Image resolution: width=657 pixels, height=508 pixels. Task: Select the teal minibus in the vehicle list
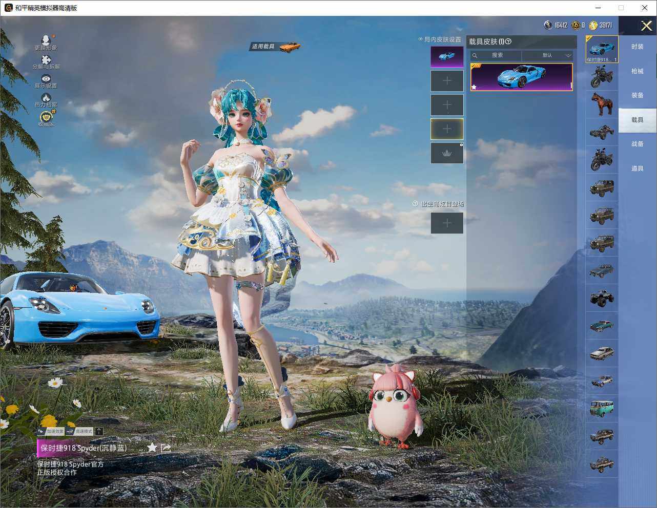click(x=602, y=408)
